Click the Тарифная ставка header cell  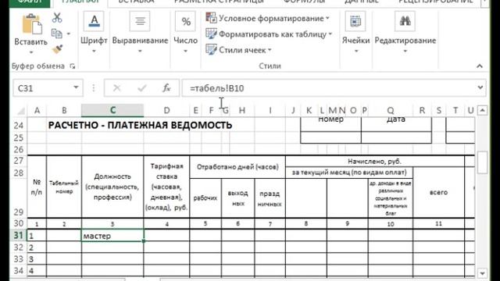tap(166, 187)
